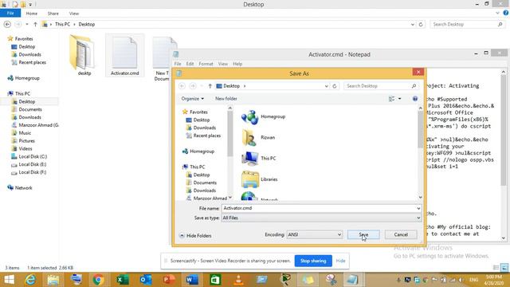Open Google Chrome from taskbar

point(98,280)
